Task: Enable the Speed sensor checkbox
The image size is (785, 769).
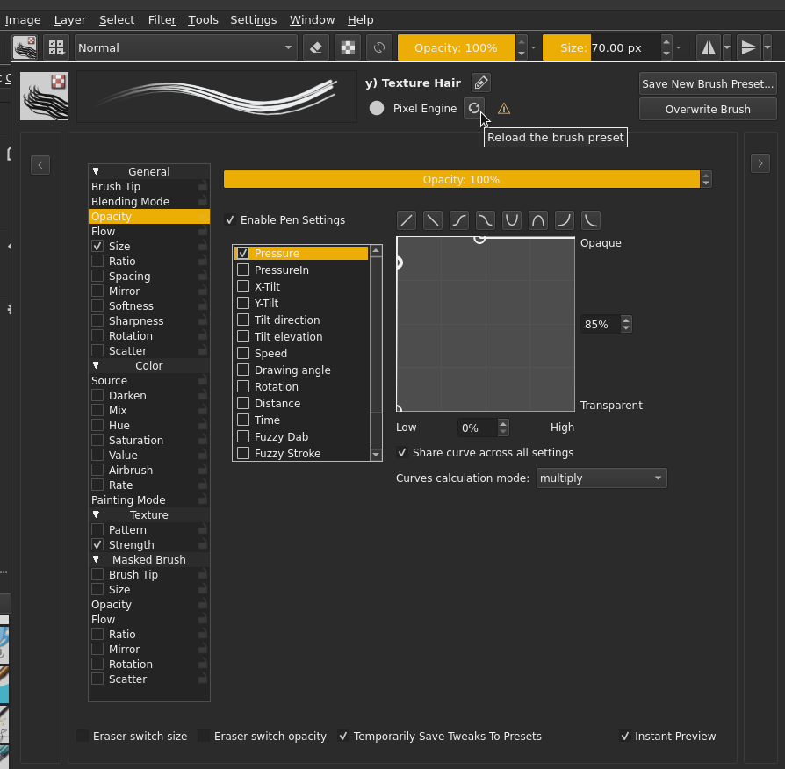Action: [x=243, y=353]
